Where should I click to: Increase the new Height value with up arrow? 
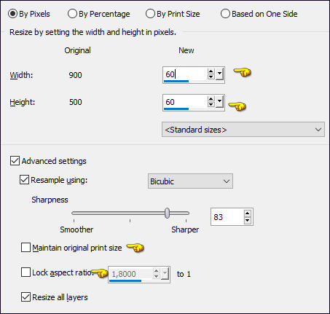[x=211, y=99]
